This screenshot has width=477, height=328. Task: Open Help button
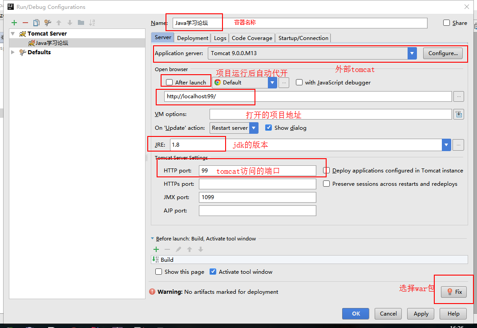(453, 314)
